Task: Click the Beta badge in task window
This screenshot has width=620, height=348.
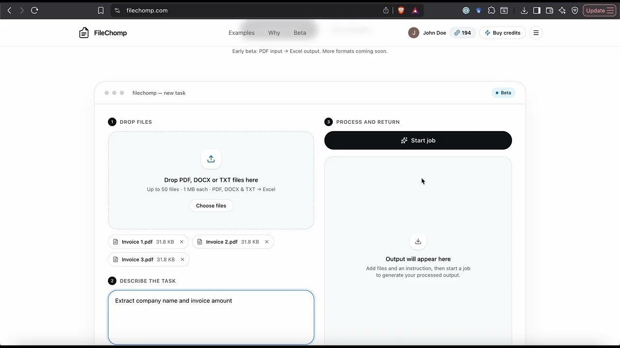Action: [x=503, y=93]
